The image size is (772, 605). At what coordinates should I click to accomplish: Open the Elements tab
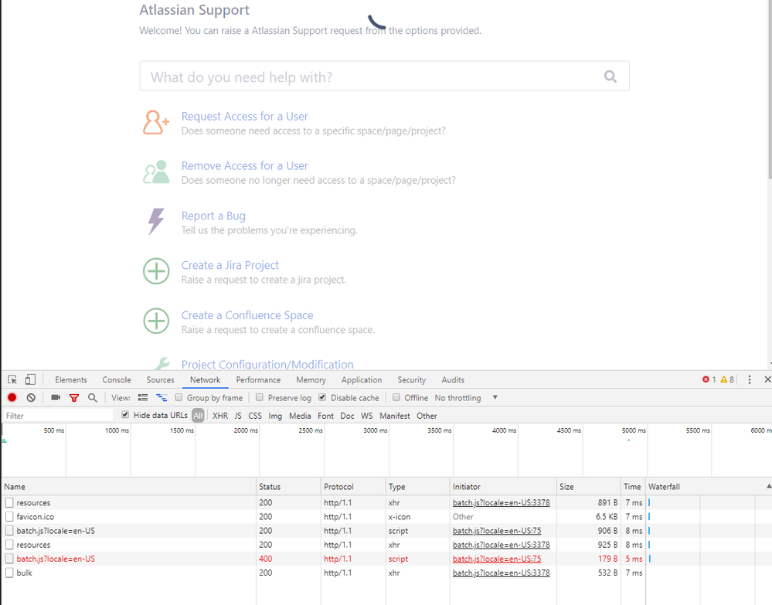click(x=71, y=379)
